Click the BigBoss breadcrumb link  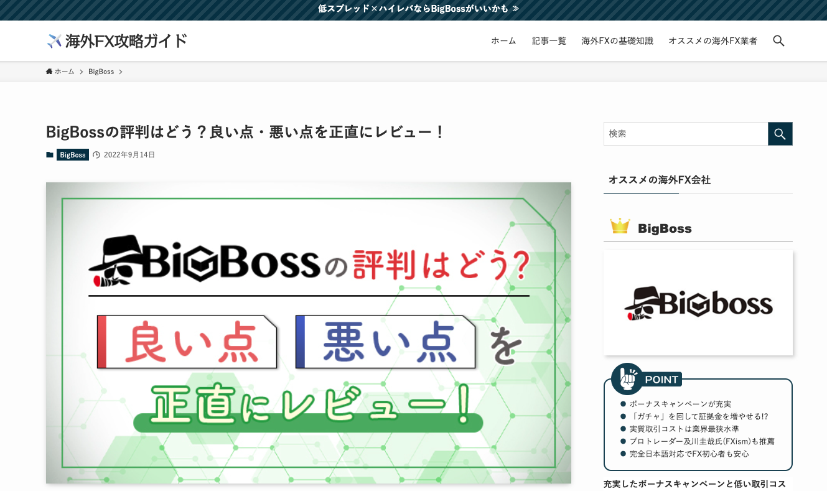coord(101,71)
